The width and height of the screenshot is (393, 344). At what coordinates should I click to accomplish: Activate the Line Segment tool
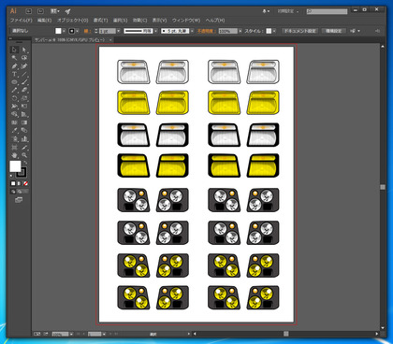[24, 74]
